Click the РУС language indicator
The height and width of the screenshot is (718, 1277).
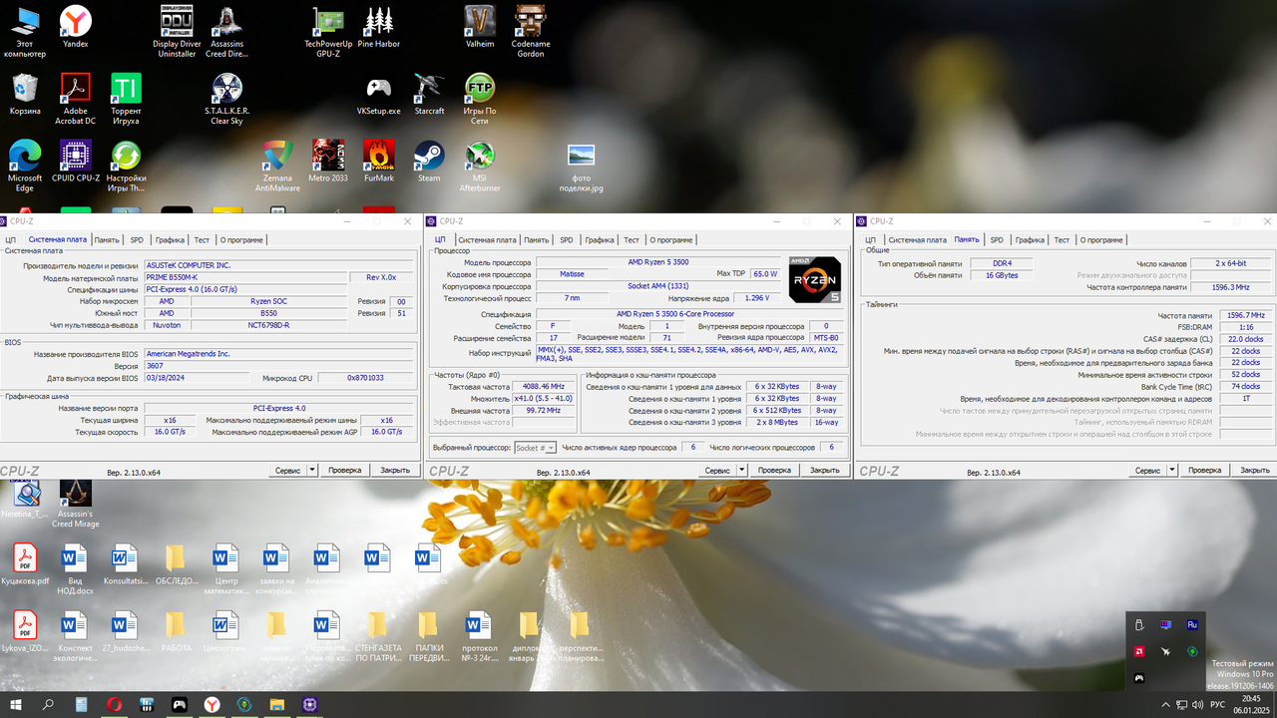pos(1217,704)
